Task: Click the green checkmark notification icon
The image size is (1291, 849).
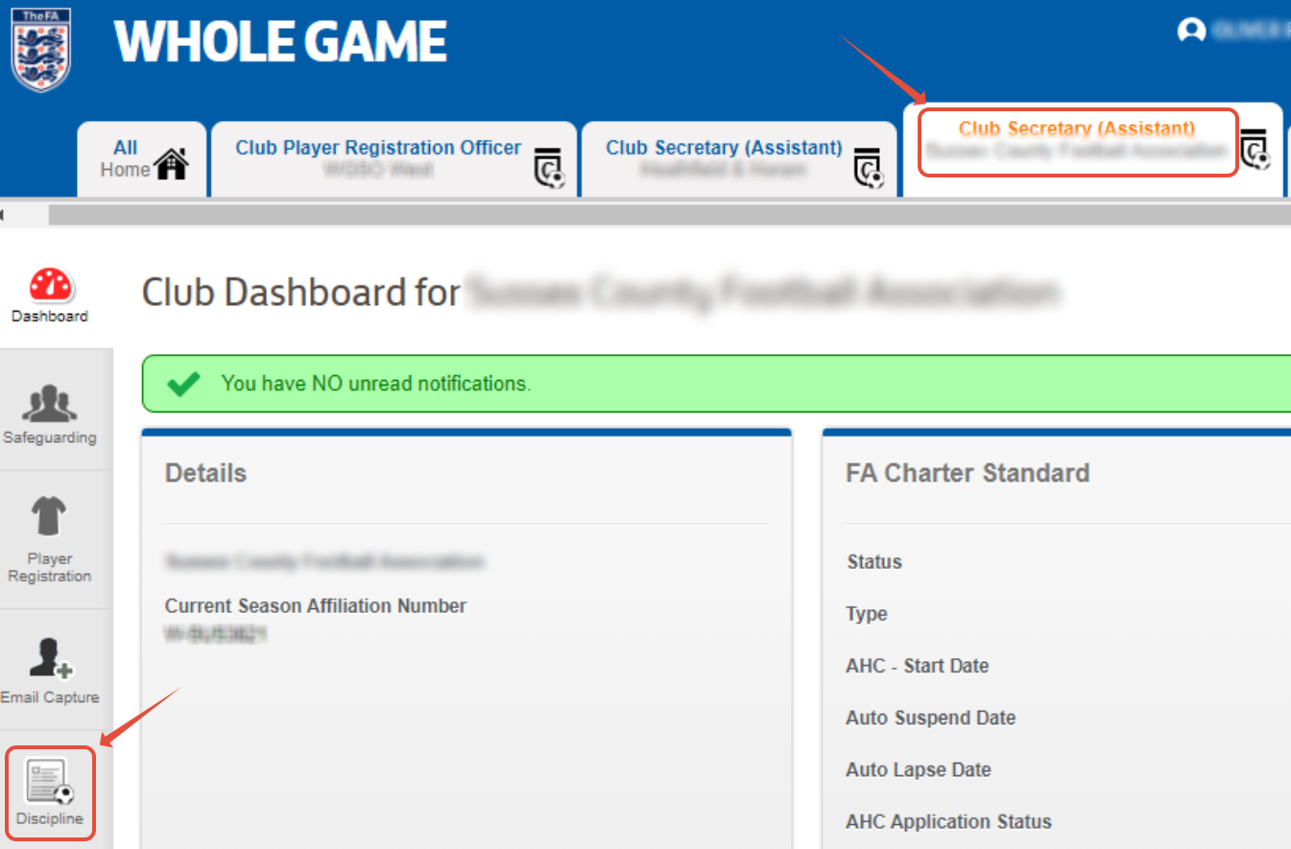Action: pyautogui.click(x=183, y=384)
